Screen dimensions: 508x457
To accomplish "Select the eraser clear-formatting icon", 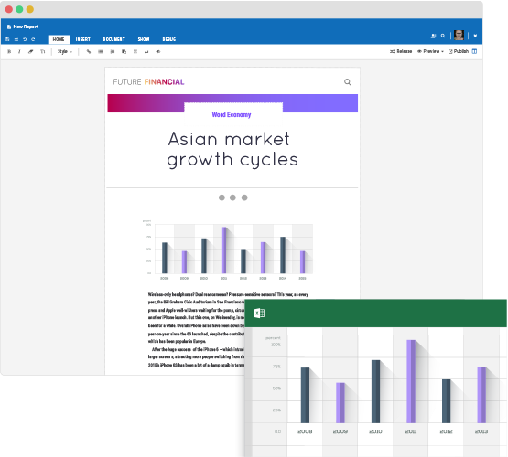I will tap(31, 51).
